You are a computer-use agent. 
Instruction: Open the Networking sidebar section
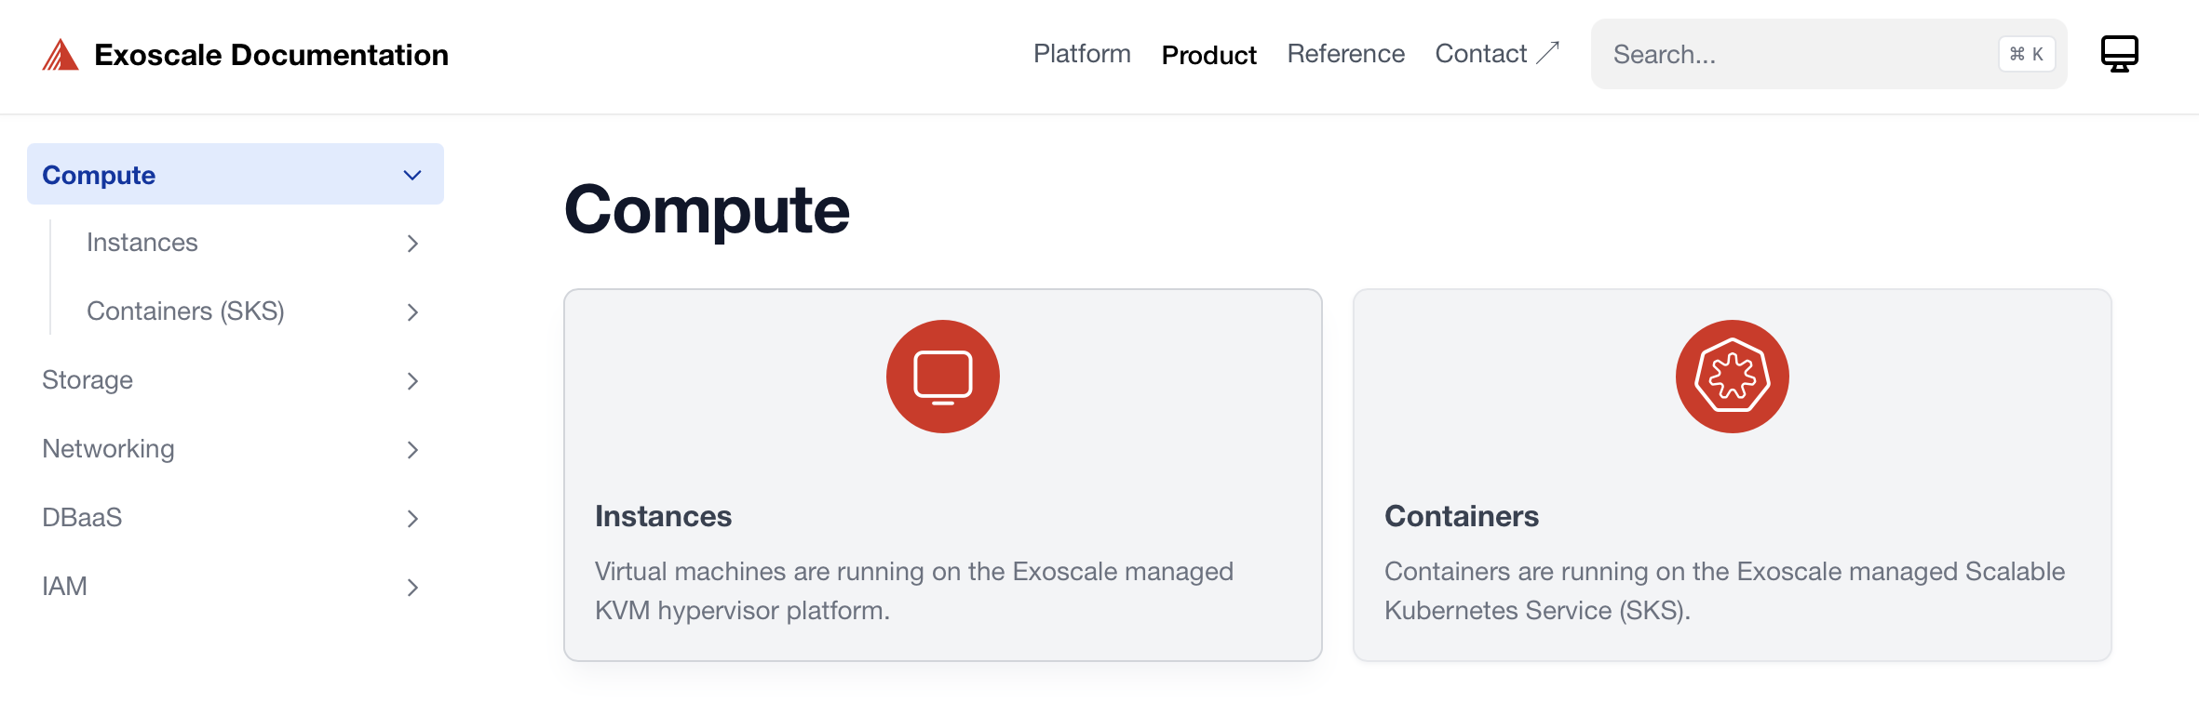coord(108,449)
